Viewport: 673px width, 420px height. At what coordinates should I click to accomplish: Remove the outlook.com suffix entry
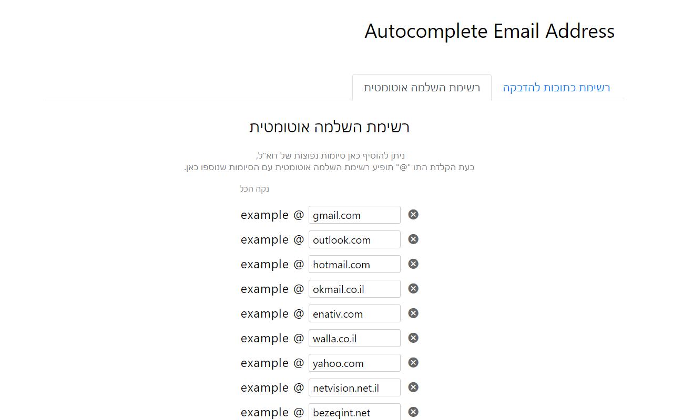[x=413, y=239]
